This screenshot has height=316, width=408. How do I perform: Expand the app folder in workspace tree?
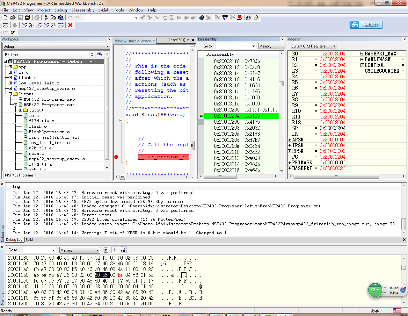point(11,67)
